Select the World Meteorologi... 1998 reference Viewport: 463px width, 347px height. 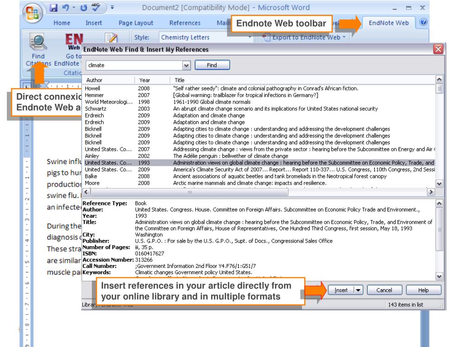pos(259,102)
